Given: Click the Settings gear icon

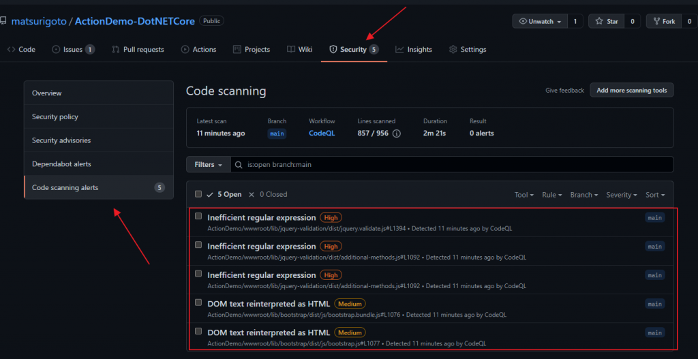Looking at the screenshot, I should (x=453, y=49).
